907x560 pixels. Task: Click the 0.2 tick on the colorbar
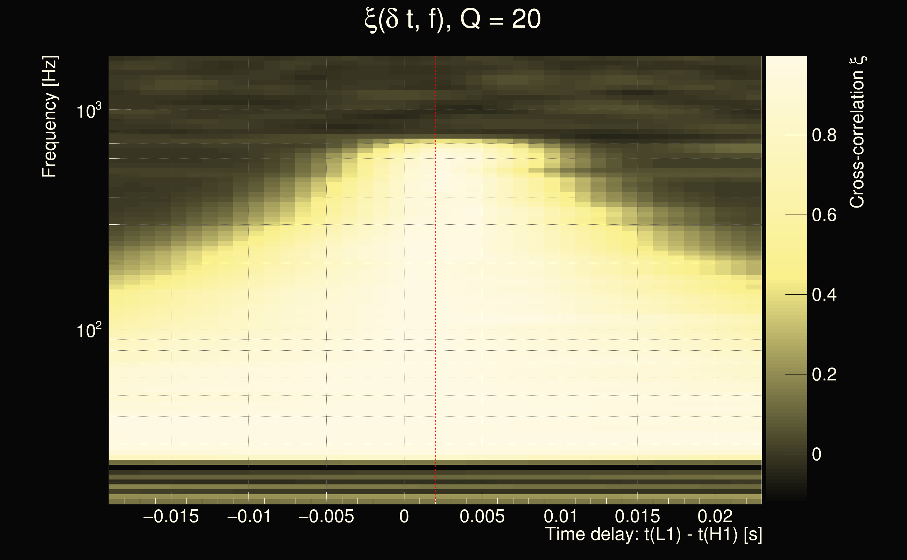[824, 375]
